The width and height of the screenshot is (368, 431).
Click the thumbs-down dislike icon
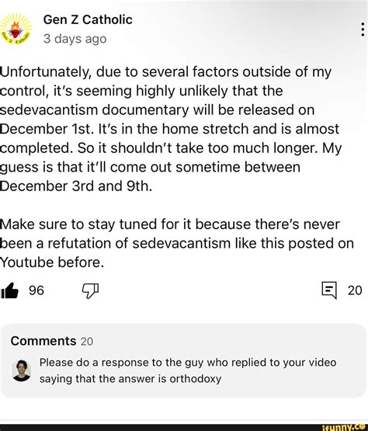[x=90, y=290]
